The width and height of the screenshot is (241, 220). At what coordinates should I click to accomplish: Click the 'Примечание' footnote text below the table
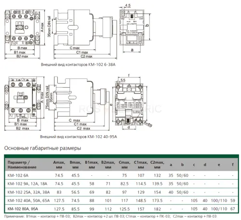(x=110, y=216)
